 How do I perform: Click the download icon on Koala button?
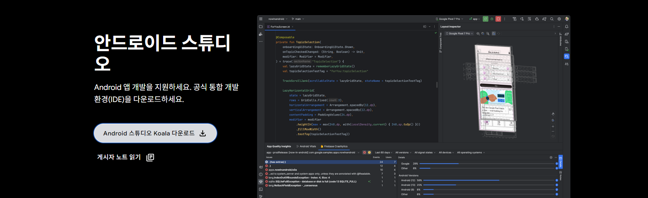[x=203, y=134]
